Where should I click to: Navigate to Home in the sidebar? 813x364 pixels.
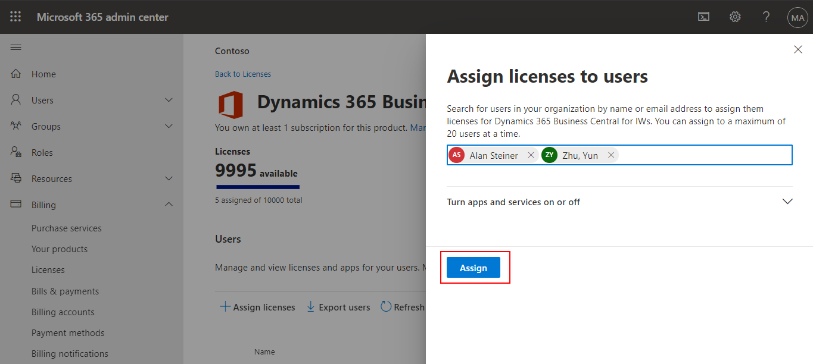43,74
